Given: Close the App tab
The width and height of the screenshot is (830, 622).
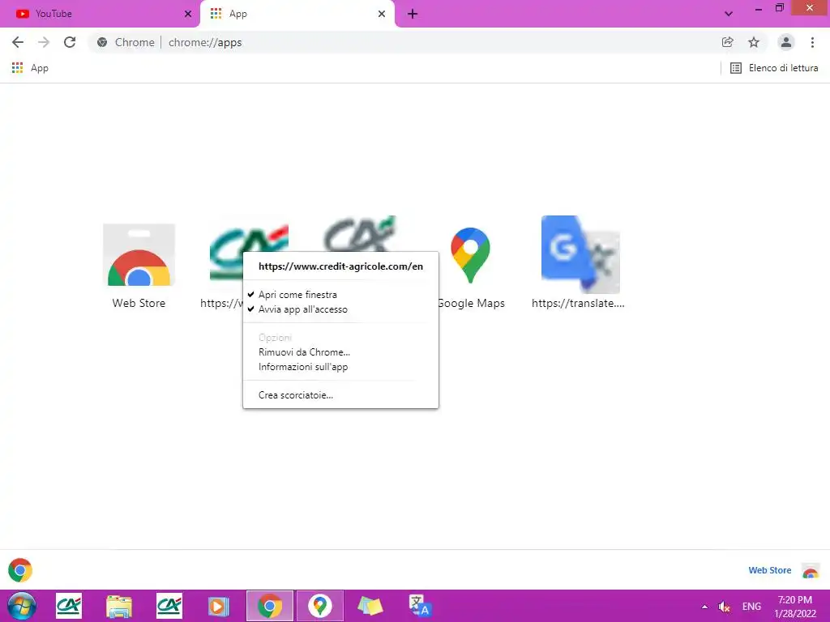Looking at the screenshot, I should tap(382, 14).
